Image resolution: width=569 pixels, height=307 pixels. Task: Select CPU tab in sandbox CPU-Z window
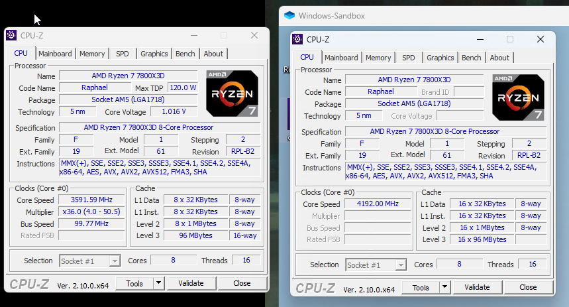[x=307, y=57]
